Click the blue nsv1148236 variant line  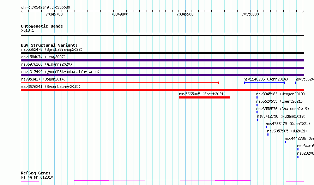(264, 83)
